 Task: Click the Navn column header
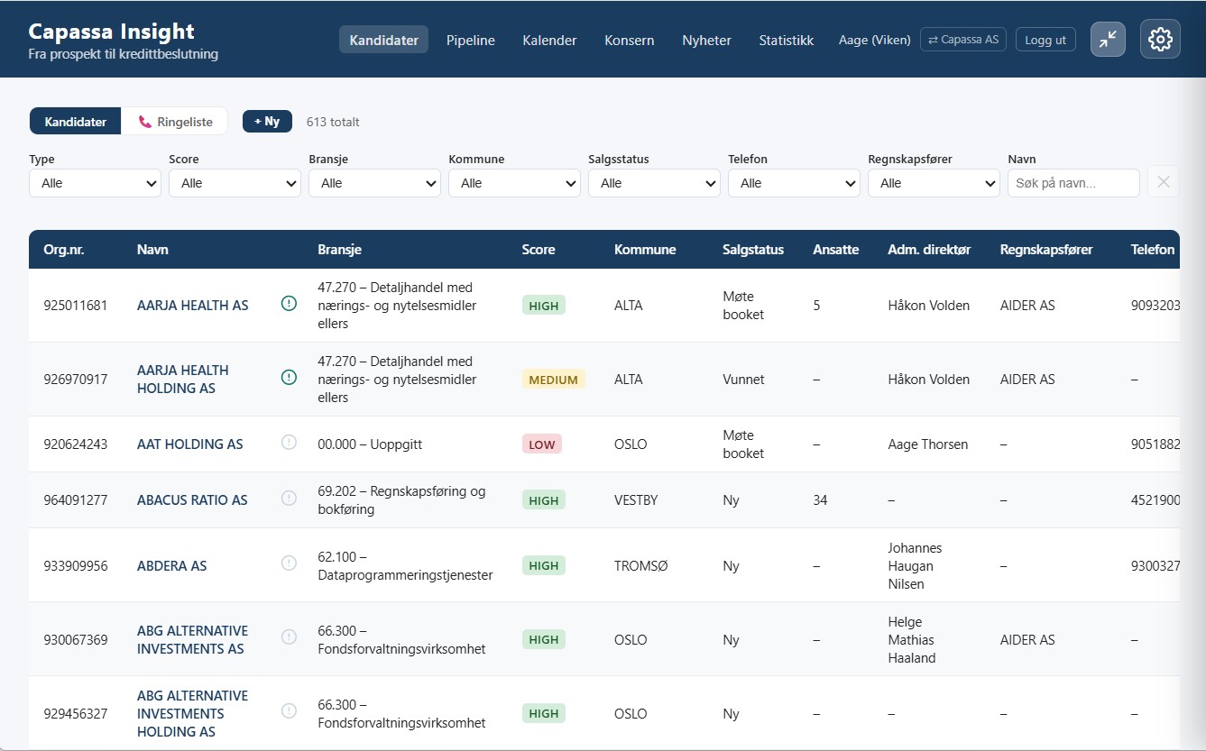[x=152, y=250]
